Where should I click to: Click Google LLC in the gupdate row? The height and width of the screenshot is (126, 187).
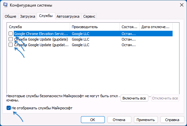(81, 39)
